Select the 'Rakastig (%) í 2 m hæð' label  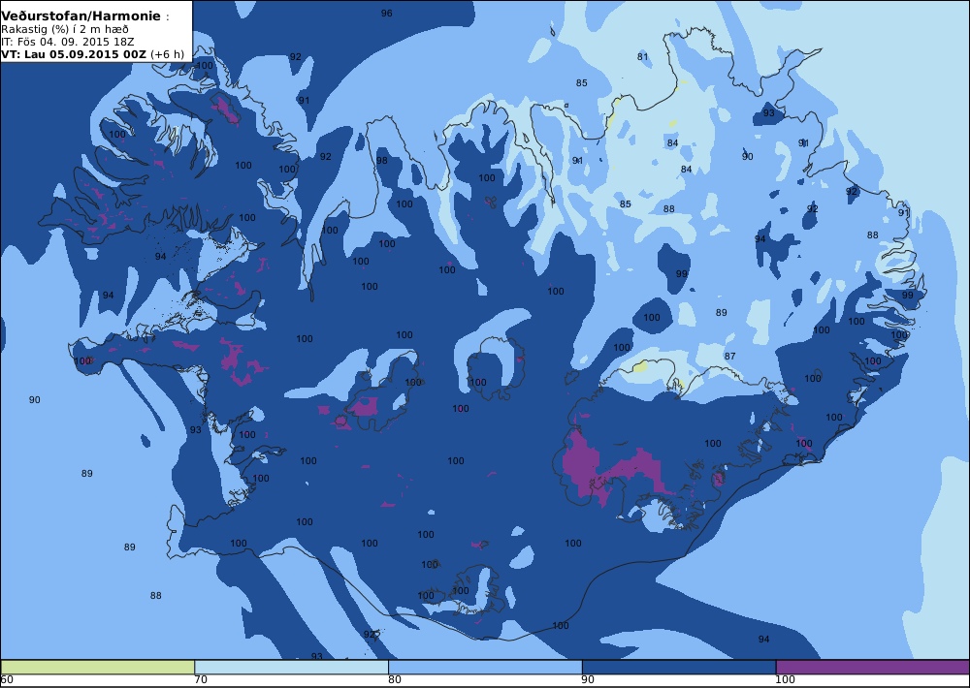click(65, 30)
